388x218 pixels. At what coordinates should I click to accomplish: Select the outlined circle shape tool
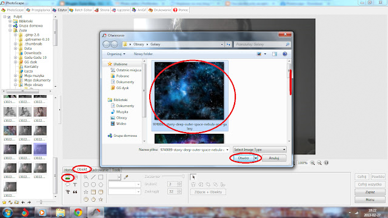tap(93, 184)
